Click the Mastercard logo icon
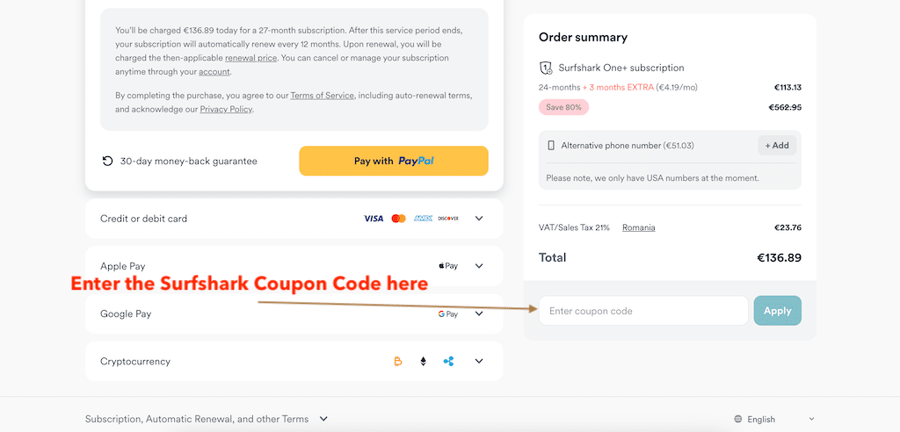Image resolution: width=900 pixels, height=432 pixels. pyautogui.click(x=398, y=219)
